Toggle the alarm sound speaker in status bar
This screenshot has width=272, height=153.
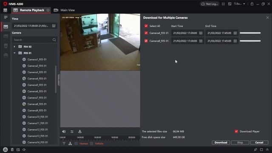click(x=24, y=150)
